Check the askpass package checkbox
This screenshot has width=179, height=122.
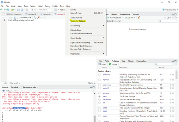pyautogui.click(x=99, y=93)
